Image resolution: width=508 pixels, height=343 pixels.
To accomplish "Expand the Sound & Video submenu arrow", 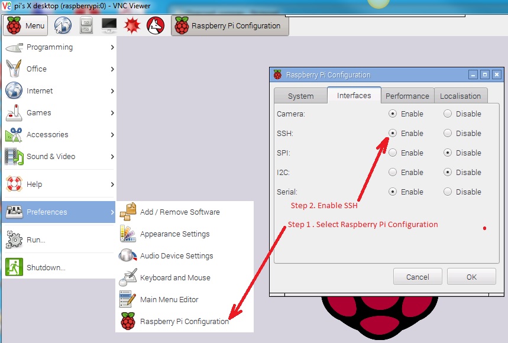I will (x=112, y=157).
